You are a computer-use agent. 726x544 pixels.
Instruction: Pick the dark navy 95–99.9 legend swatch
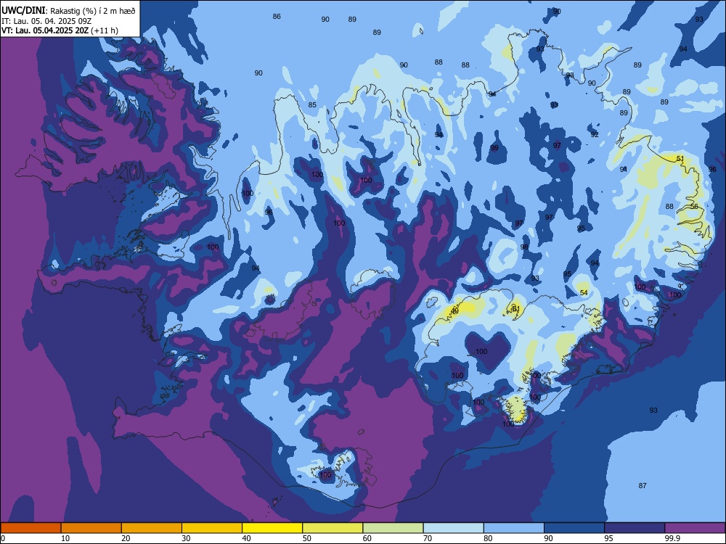pyautogui.click(x=635, y=528)
